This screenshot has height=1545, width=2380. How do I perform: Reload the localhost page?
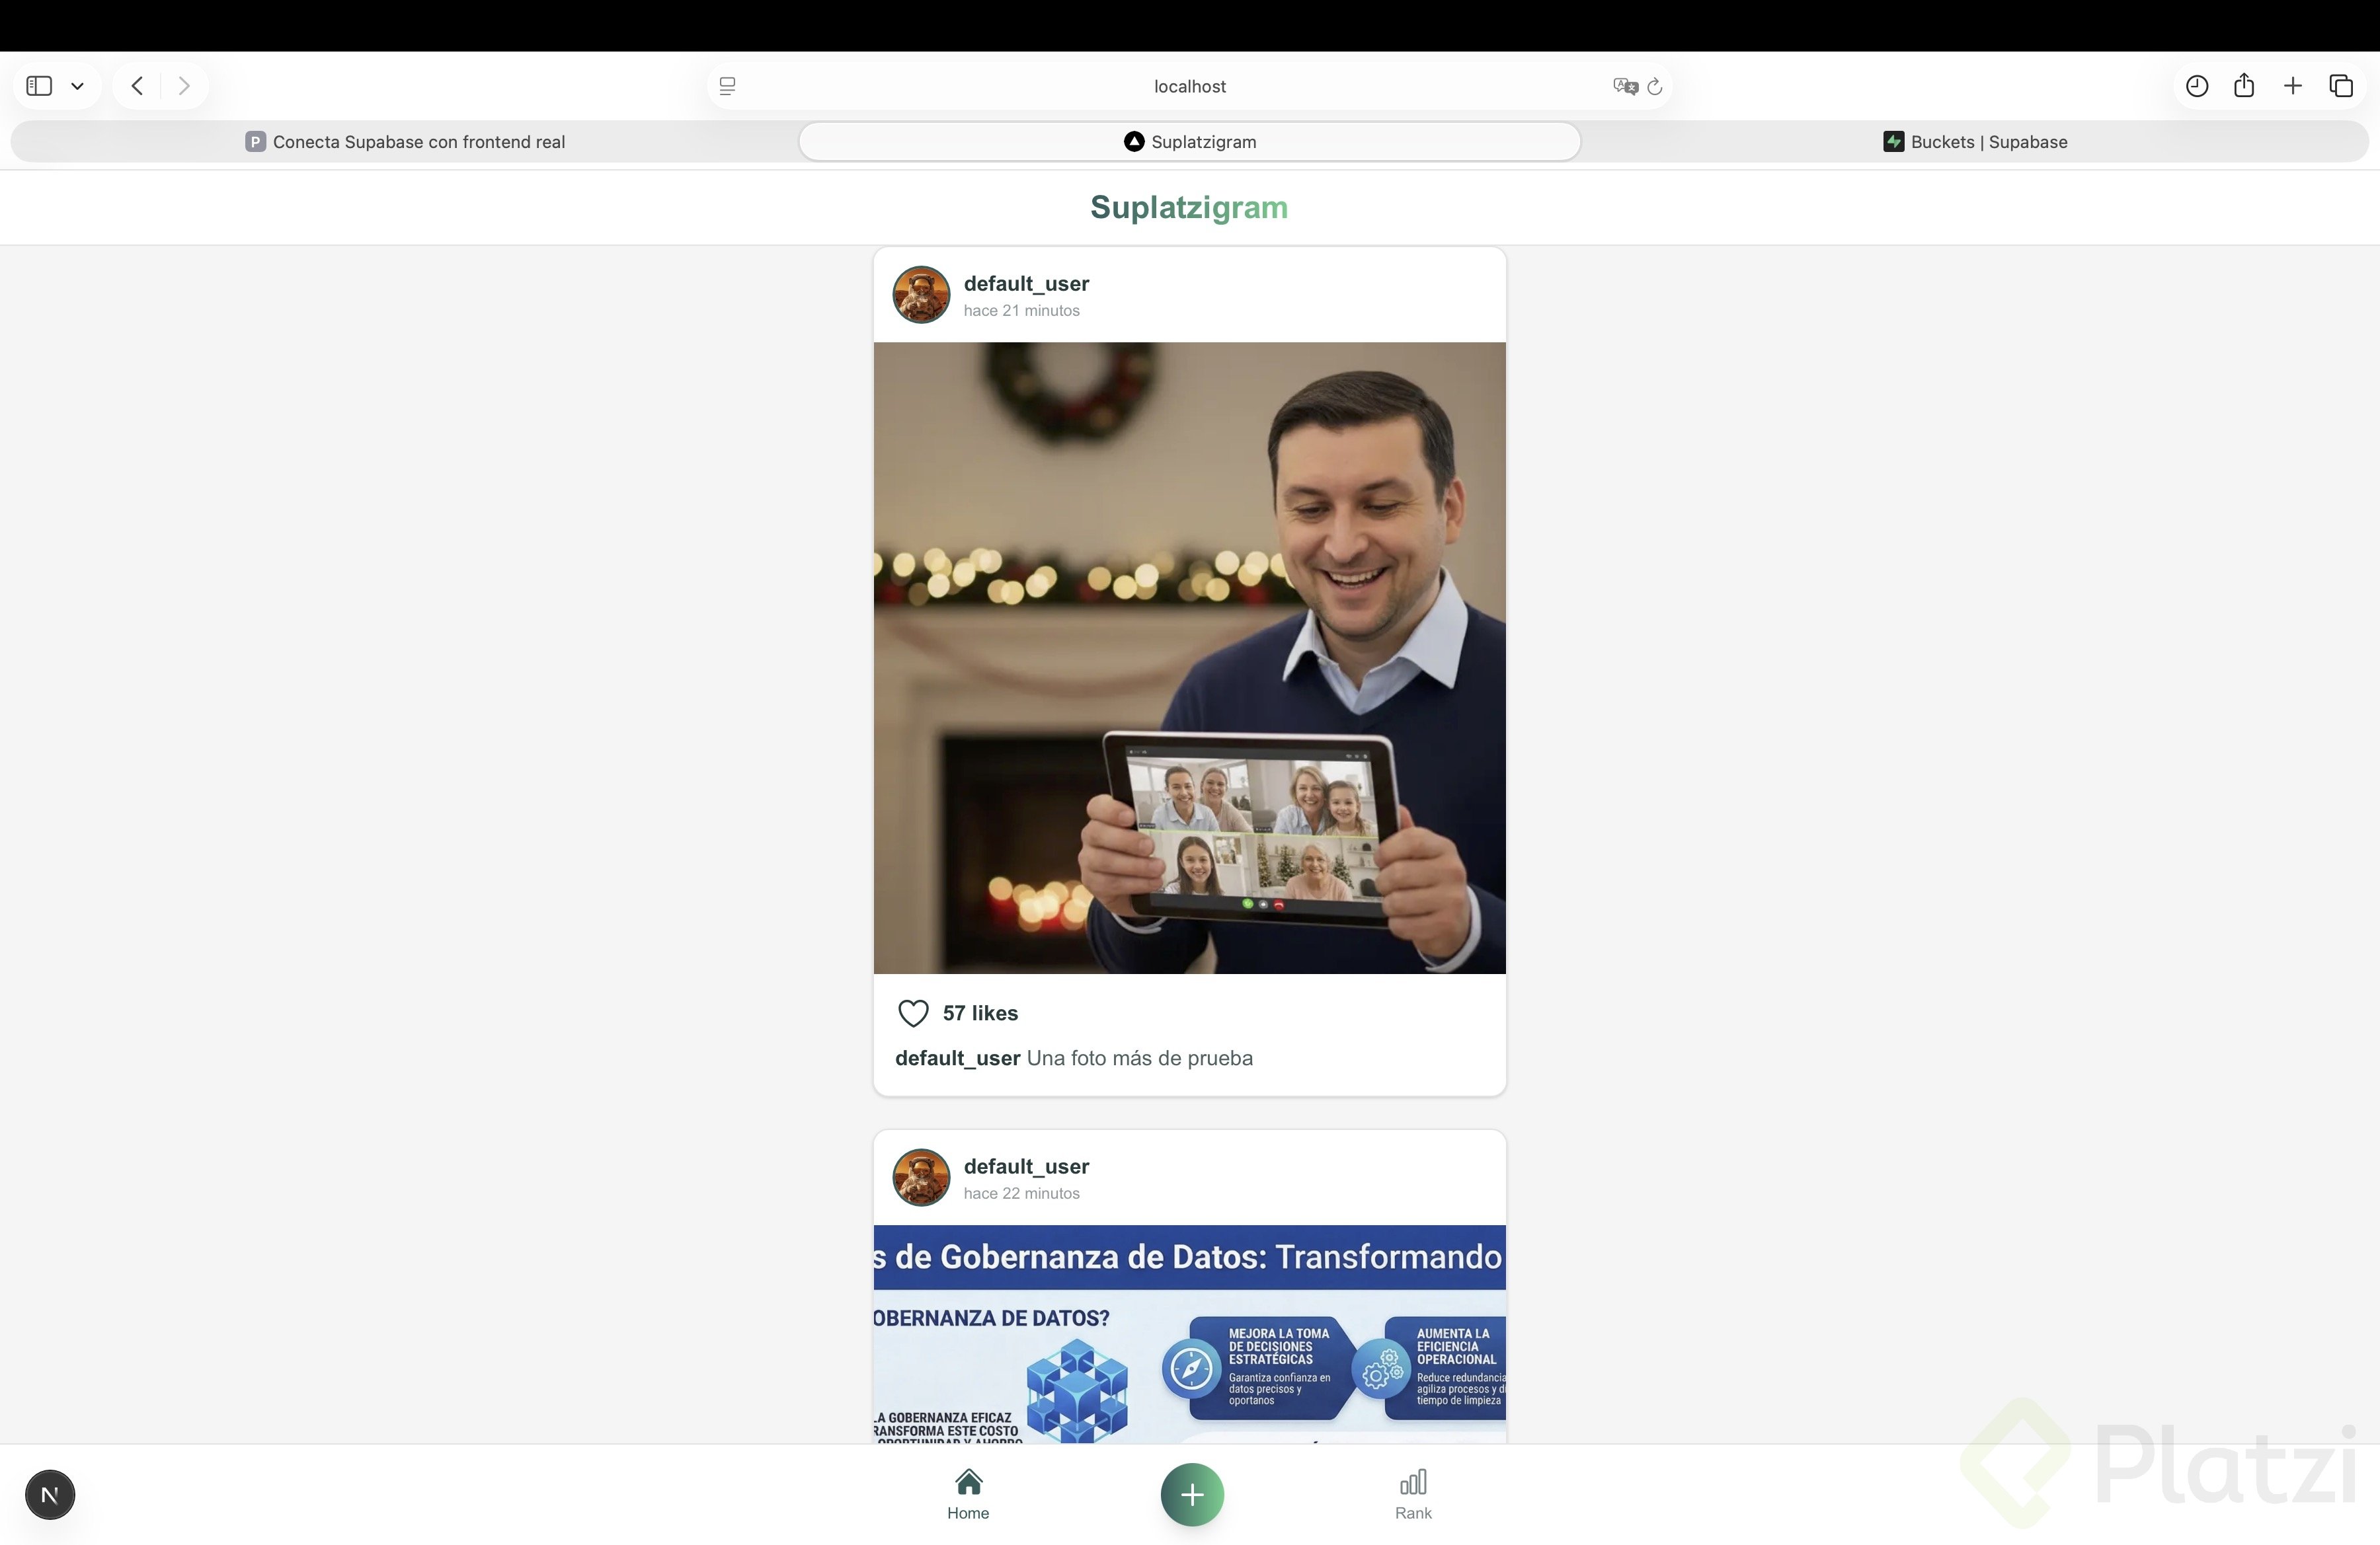pos(1655,87)
